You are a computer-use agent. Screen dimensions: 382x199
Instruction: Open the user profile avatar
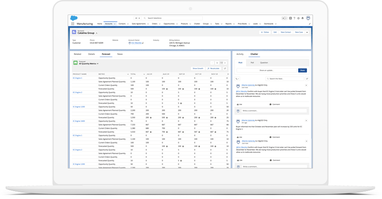coord(308,18)
